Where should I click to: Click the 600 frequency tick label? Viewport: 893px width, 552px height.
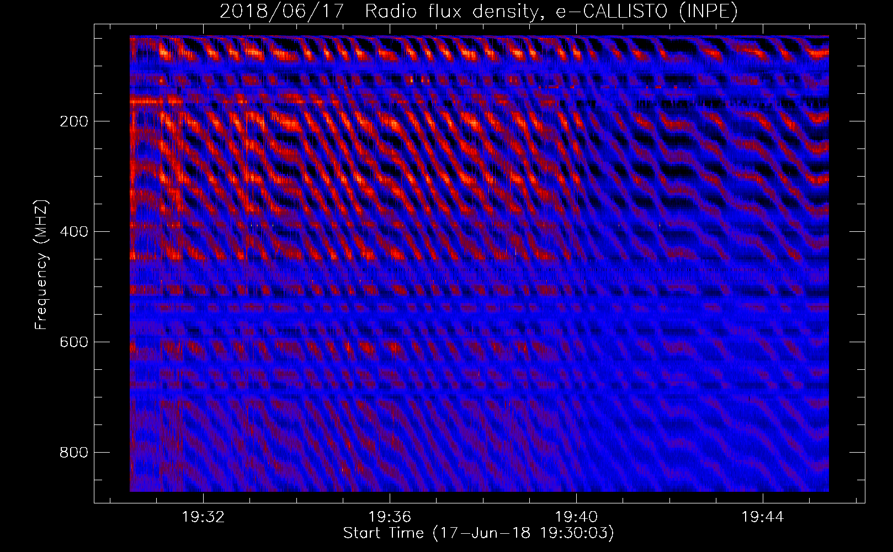(x=74, y=342)
